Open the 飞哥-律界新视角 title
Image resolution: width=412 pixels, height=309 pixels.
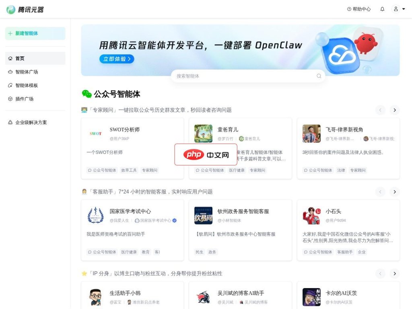344,130
